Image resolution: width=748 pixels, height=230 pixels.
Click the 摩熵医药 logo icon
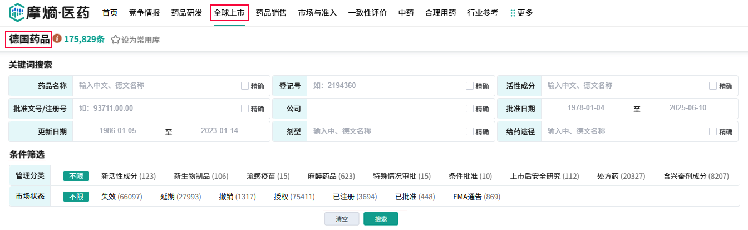tap(17, 12)
